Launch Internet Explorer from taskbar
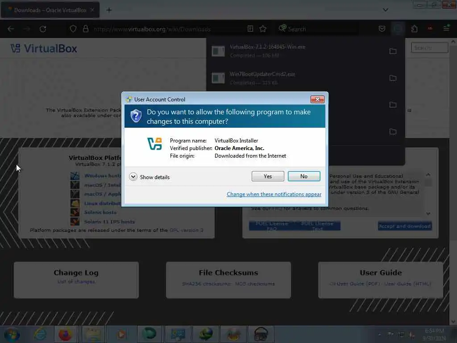Screen dimensions: 457x343 coord(40,334)
